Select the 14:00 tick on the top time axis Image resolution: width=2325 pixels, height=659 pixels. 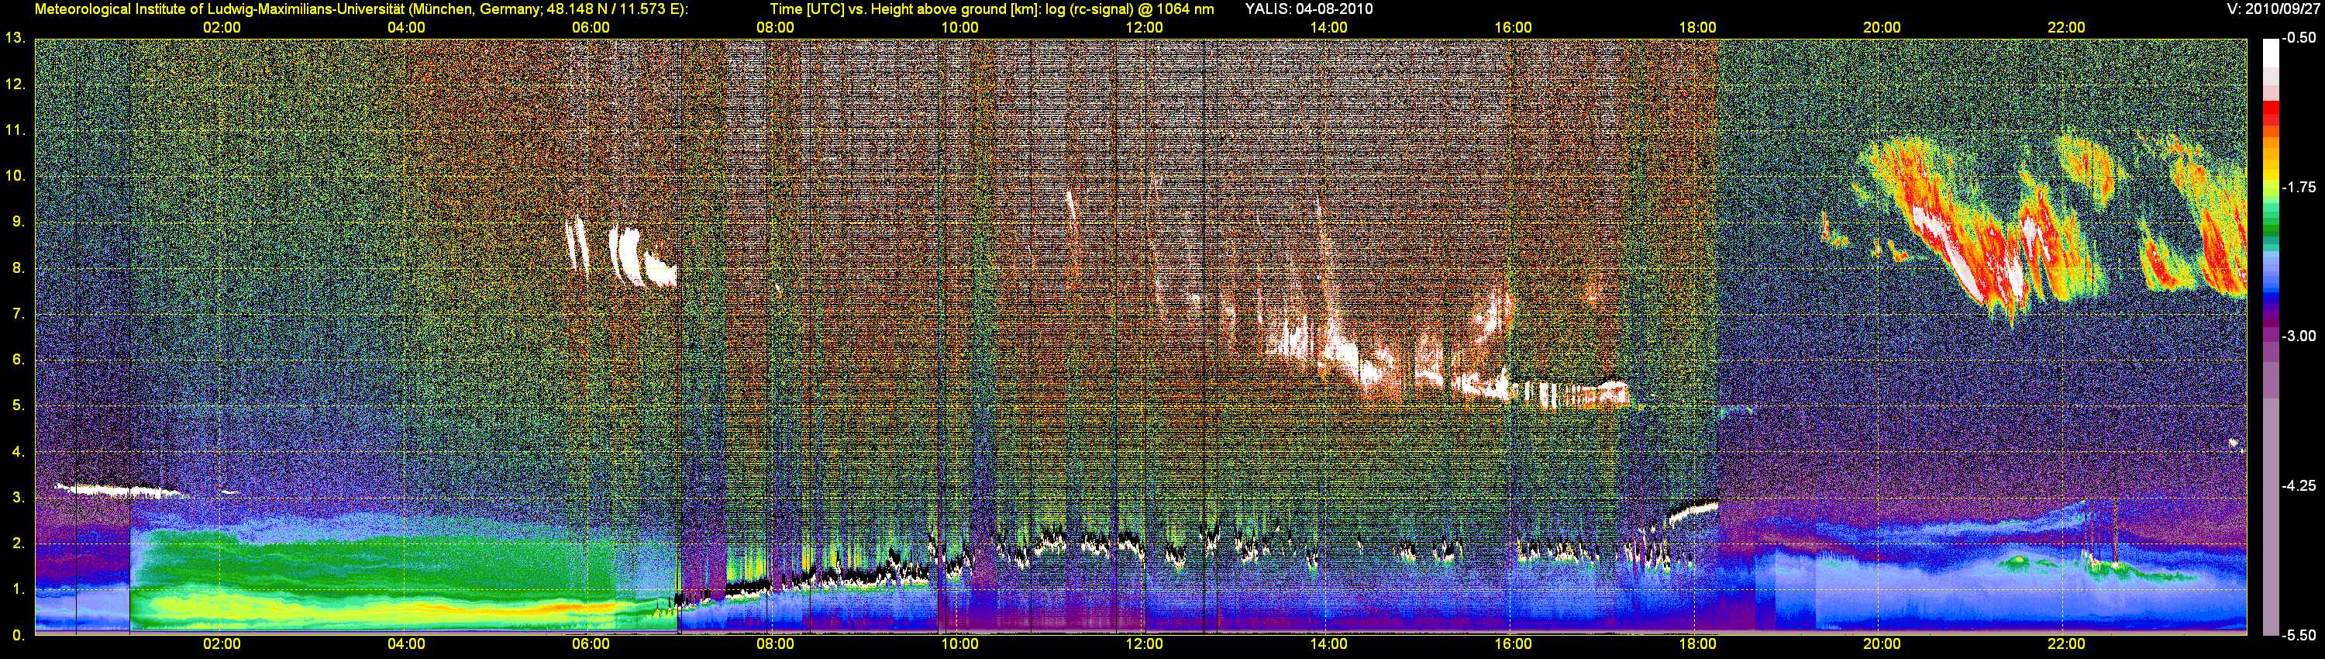(x=1328, y=28)
